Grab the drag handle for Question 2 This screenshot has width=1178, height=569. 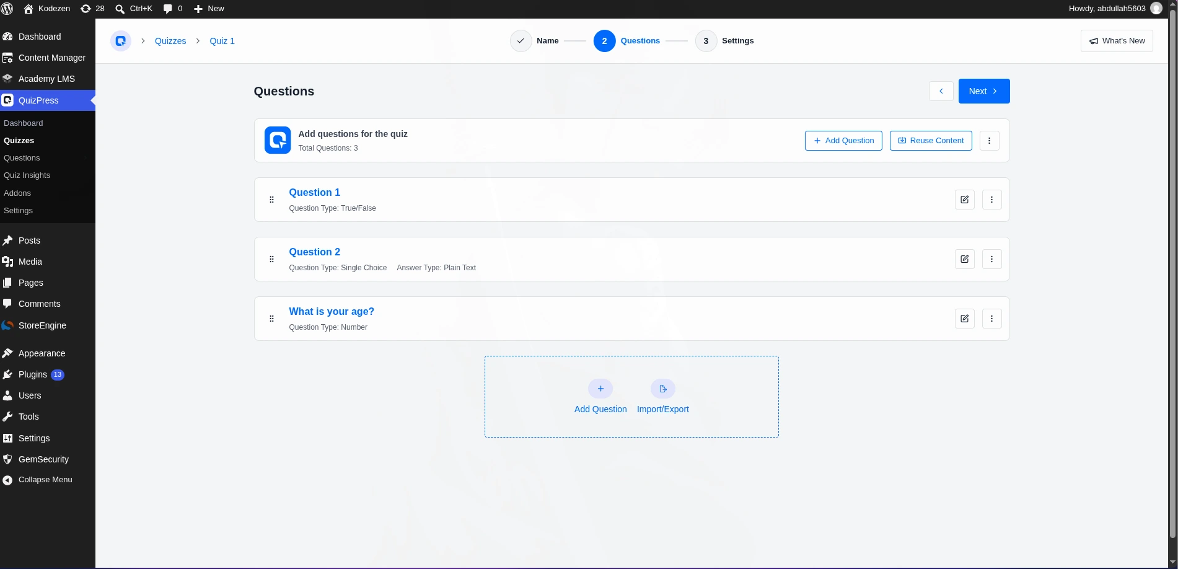[271, 259]
